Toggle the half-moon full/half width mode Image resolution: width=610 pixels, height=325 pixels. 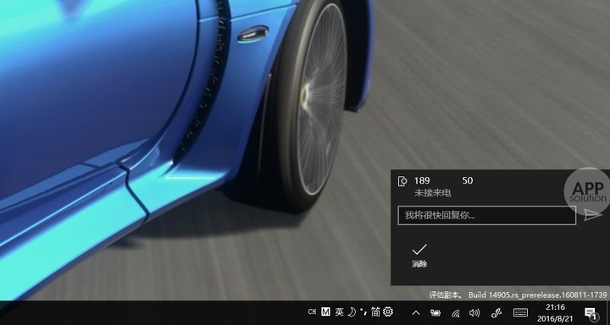[352, 311]
